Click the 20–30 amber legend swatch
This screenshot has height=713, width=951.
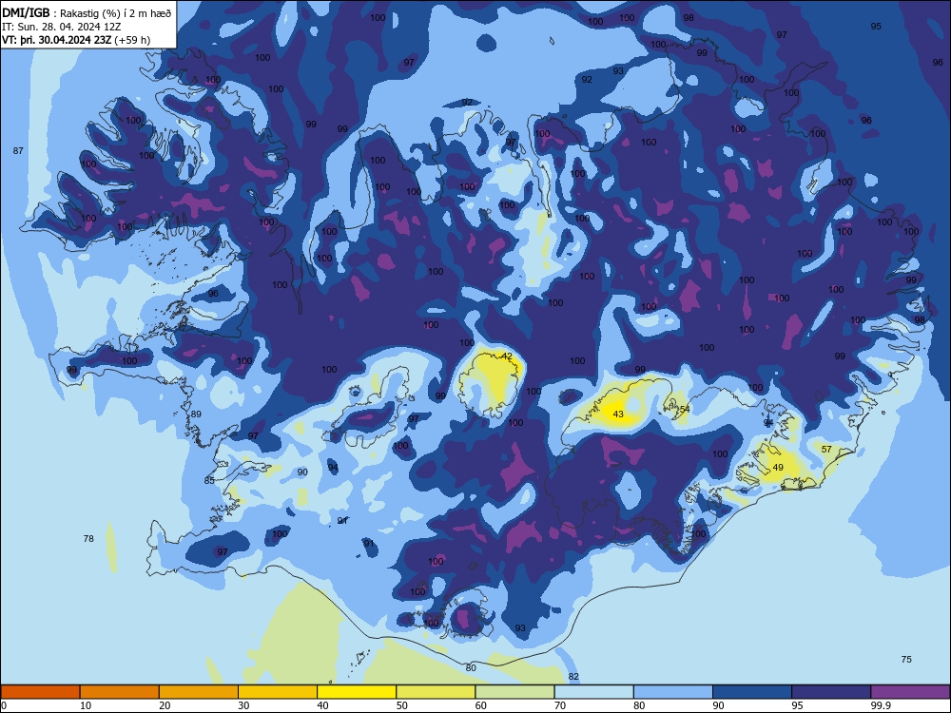click(x=199, y=692)
